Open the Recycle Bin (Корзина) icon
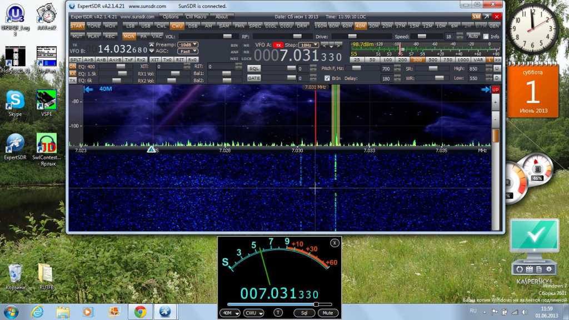 pos(15,277)
